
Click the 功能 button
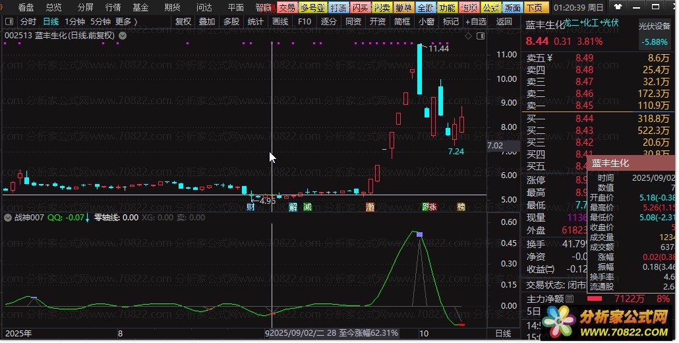click(448, 7)
